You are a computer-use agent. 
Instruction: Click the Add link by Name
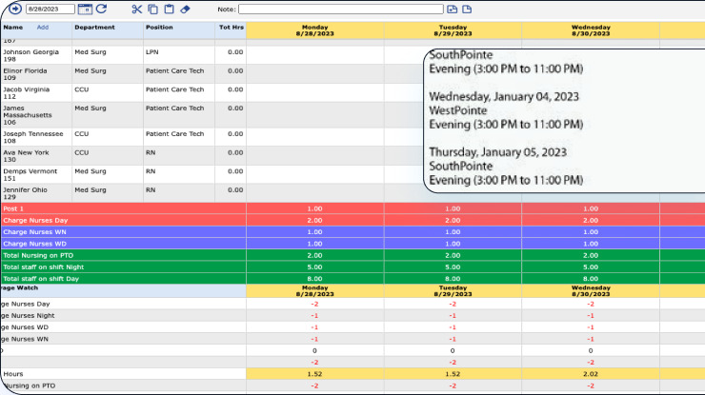(43, 28)
